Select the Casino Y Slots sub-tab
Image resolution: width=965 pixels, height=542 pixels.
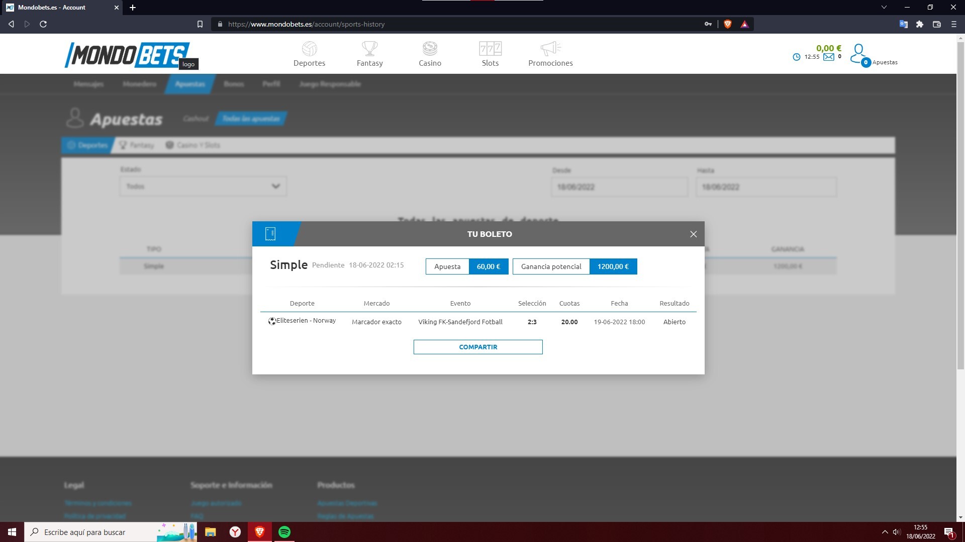pos(193,145)
